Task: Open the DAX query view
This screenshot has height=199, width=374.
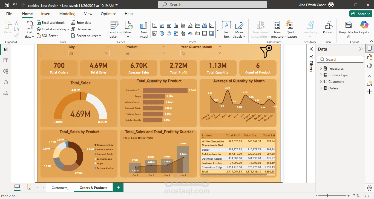Action: click(6, 82)
